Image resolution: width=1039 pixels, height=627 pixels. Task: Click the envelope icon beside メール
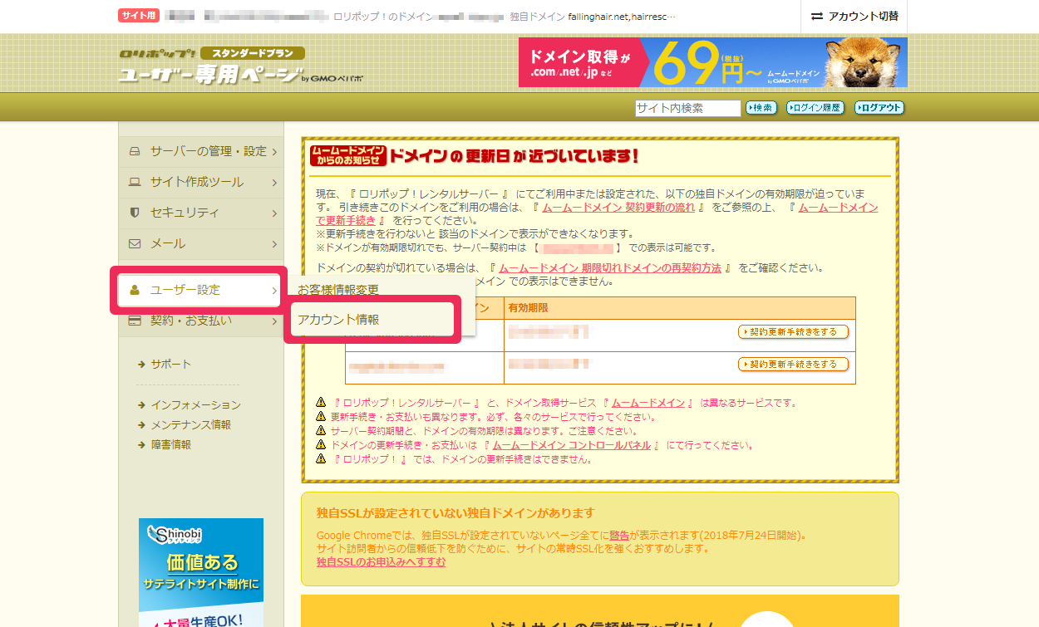[135, 244]
